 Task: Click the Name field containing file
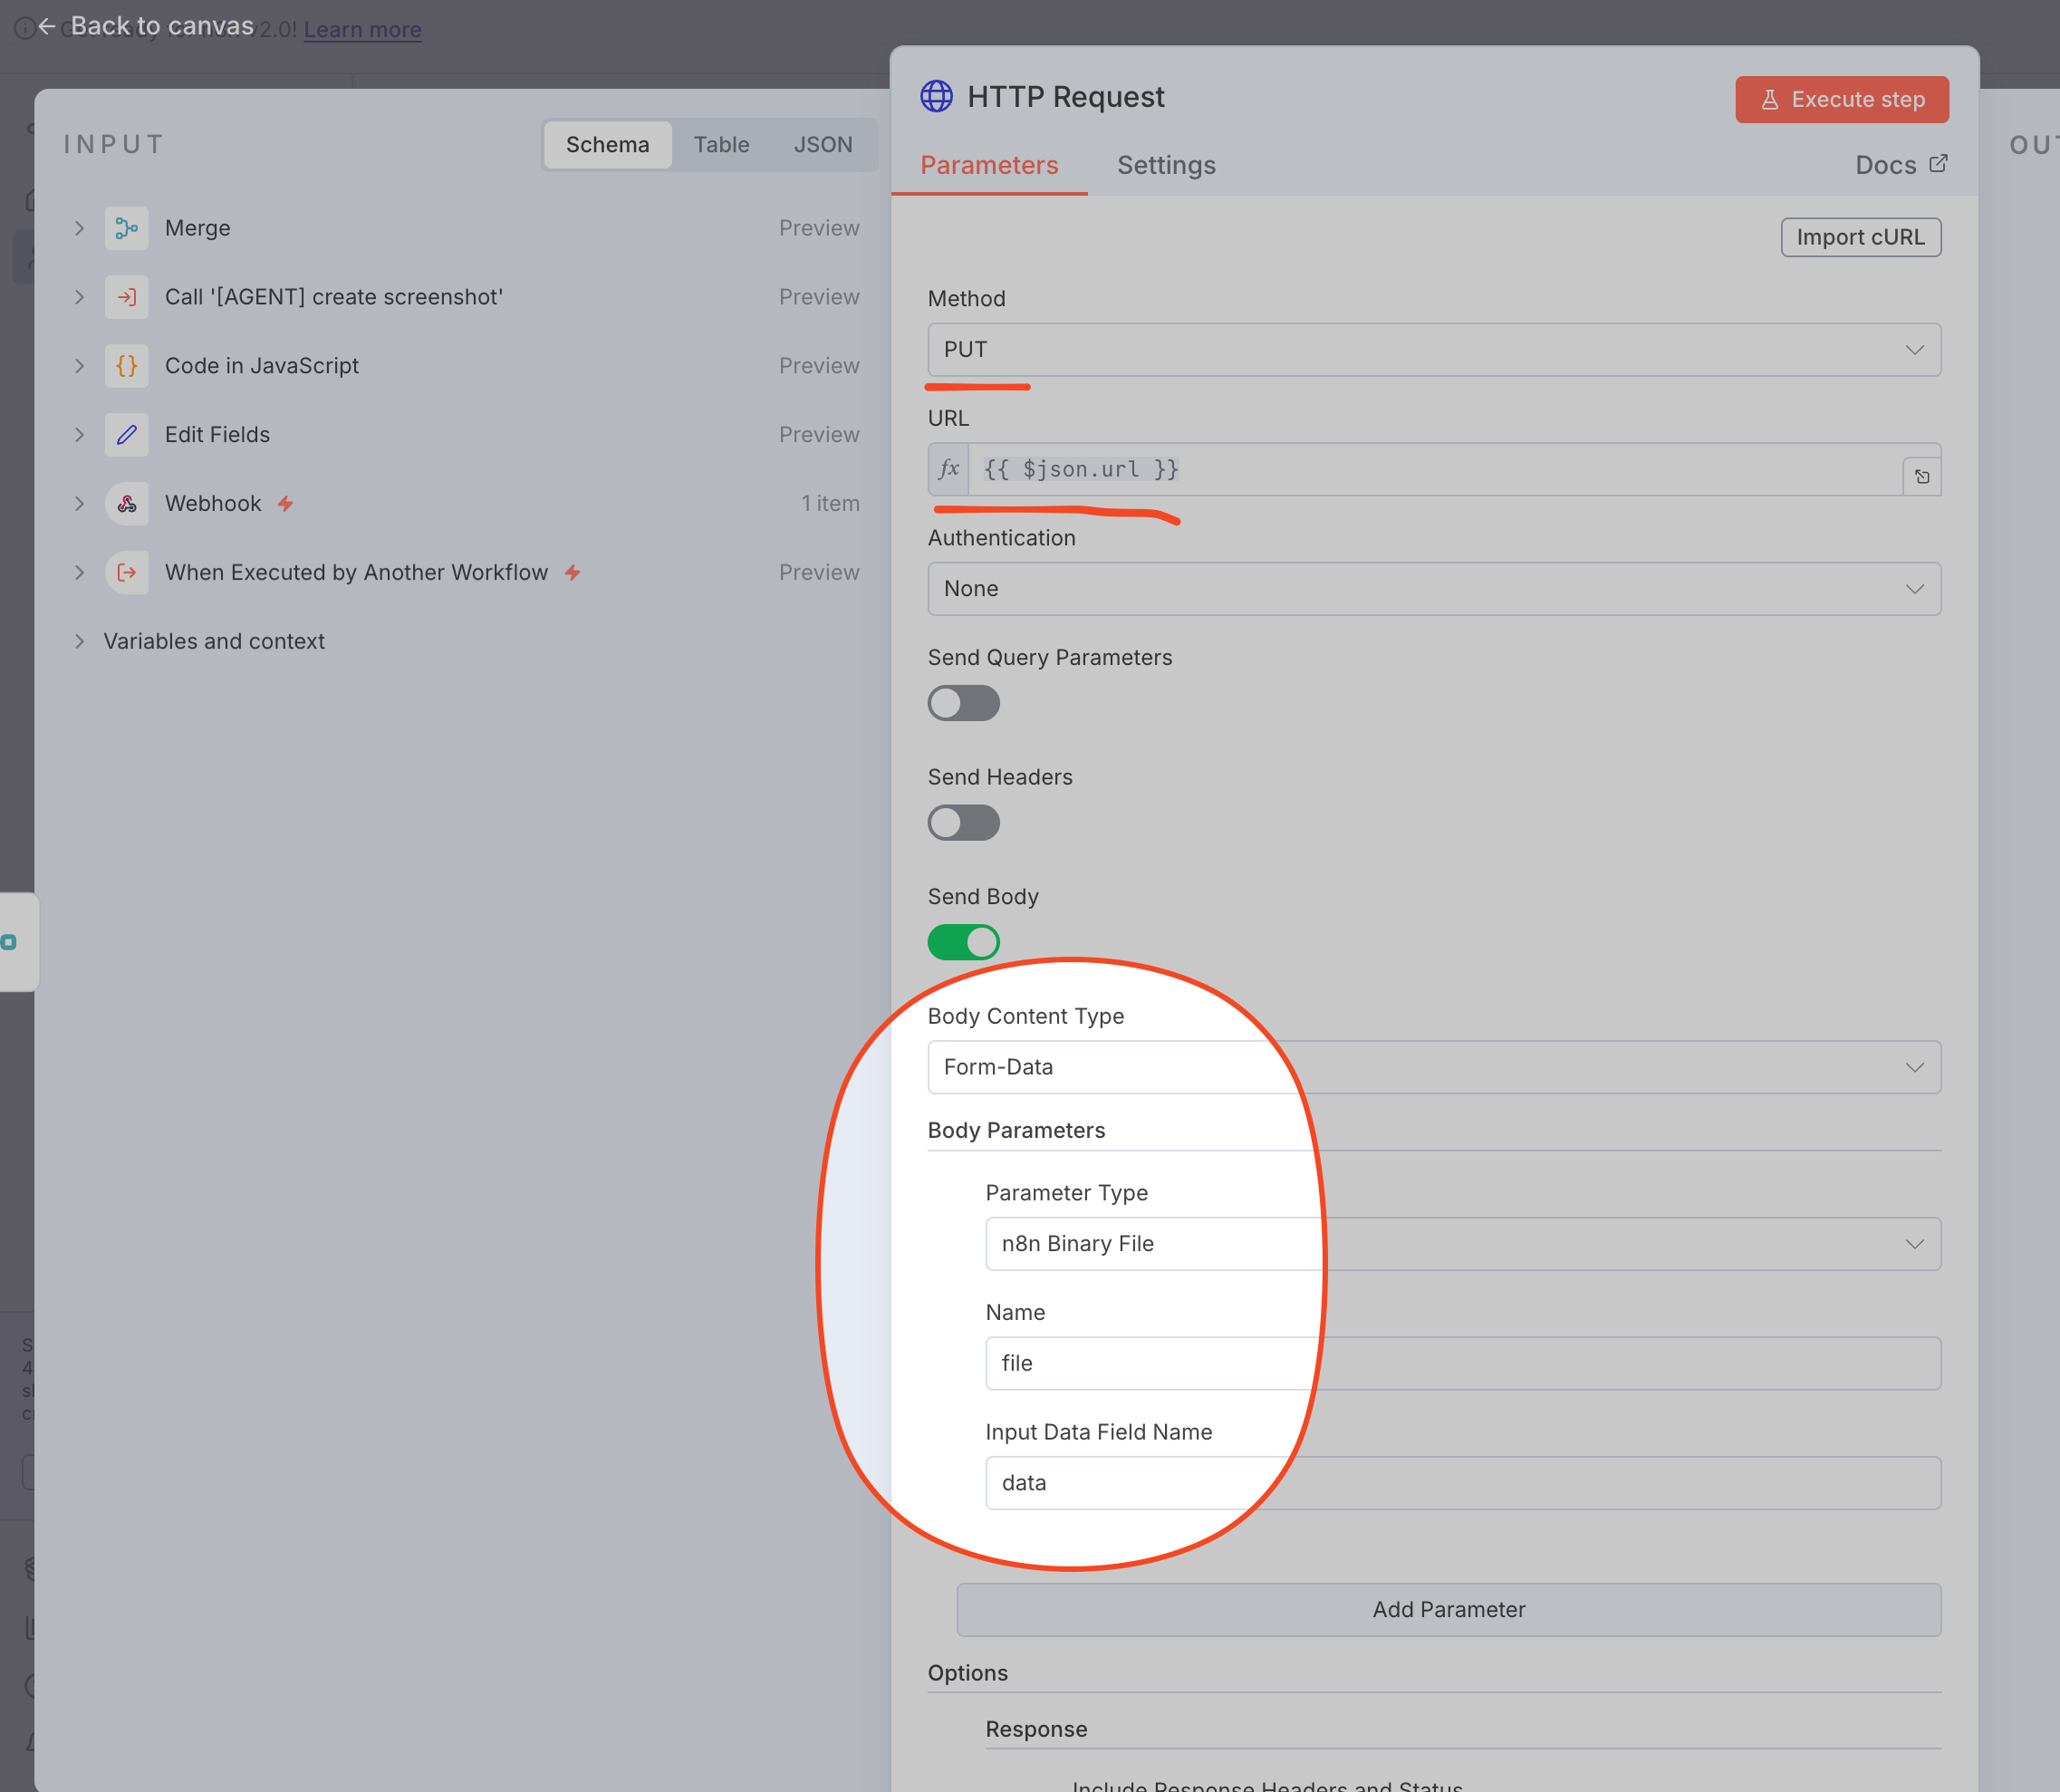click(1461, 1363)
